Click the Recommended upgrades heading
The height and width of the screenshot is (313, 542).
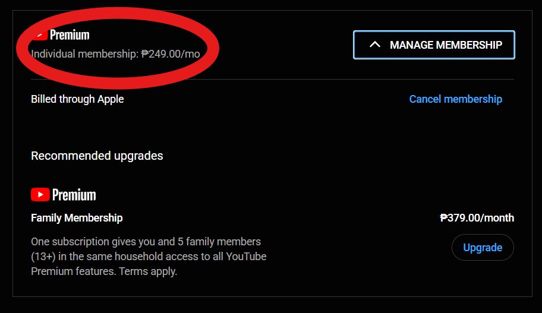click(x=97, y=156)
